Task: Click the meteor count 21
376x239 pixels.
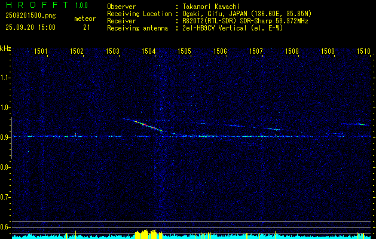Action: [87, 27]
